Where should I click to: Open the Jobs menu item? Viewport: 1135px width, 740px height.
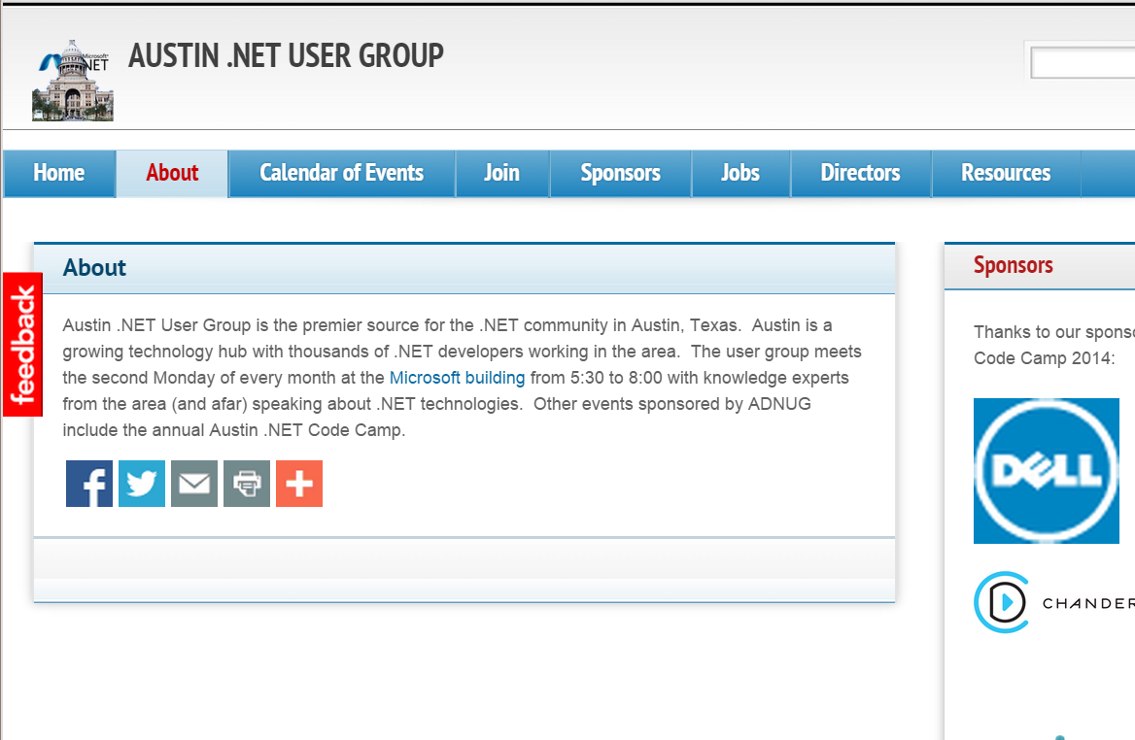point(740,173)
